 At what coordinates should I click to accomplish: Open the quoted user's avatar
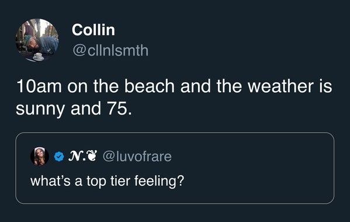40,157
